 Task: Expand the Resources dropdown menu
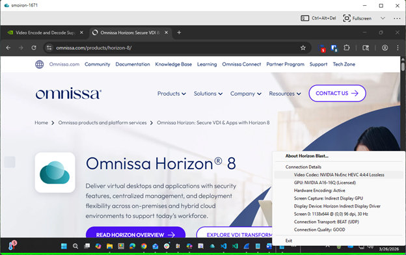pos(285,94)
